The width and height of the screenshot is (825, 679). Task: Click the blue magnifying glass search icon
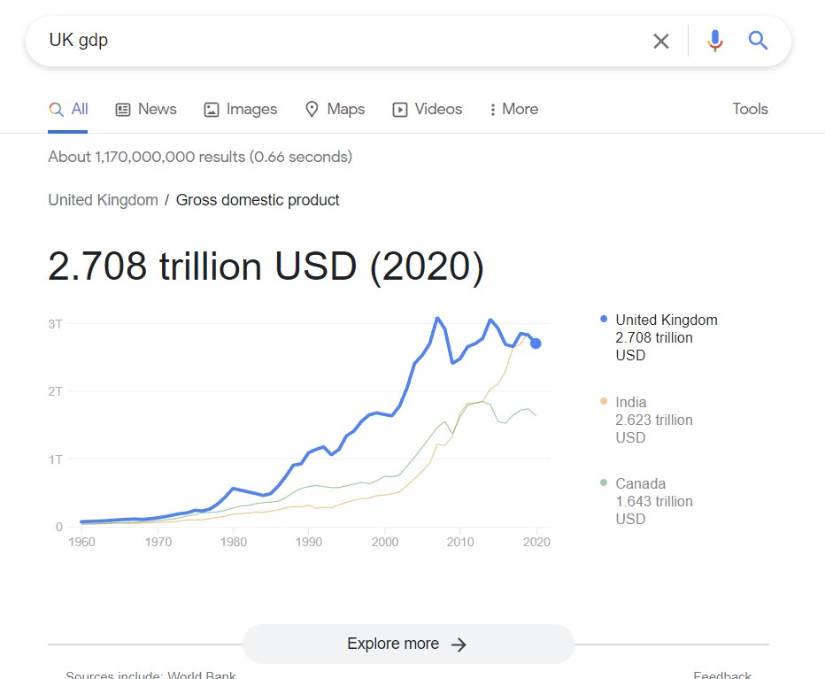(x=758, y=40)
